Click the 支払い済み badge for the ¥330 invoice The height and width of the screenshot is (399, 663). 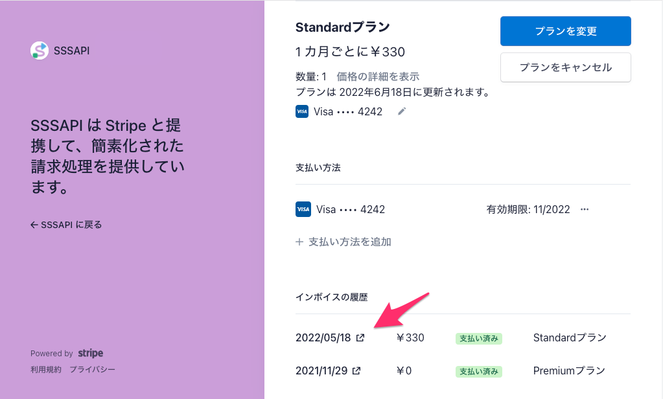pyautogui.click(x=478, y=337)
